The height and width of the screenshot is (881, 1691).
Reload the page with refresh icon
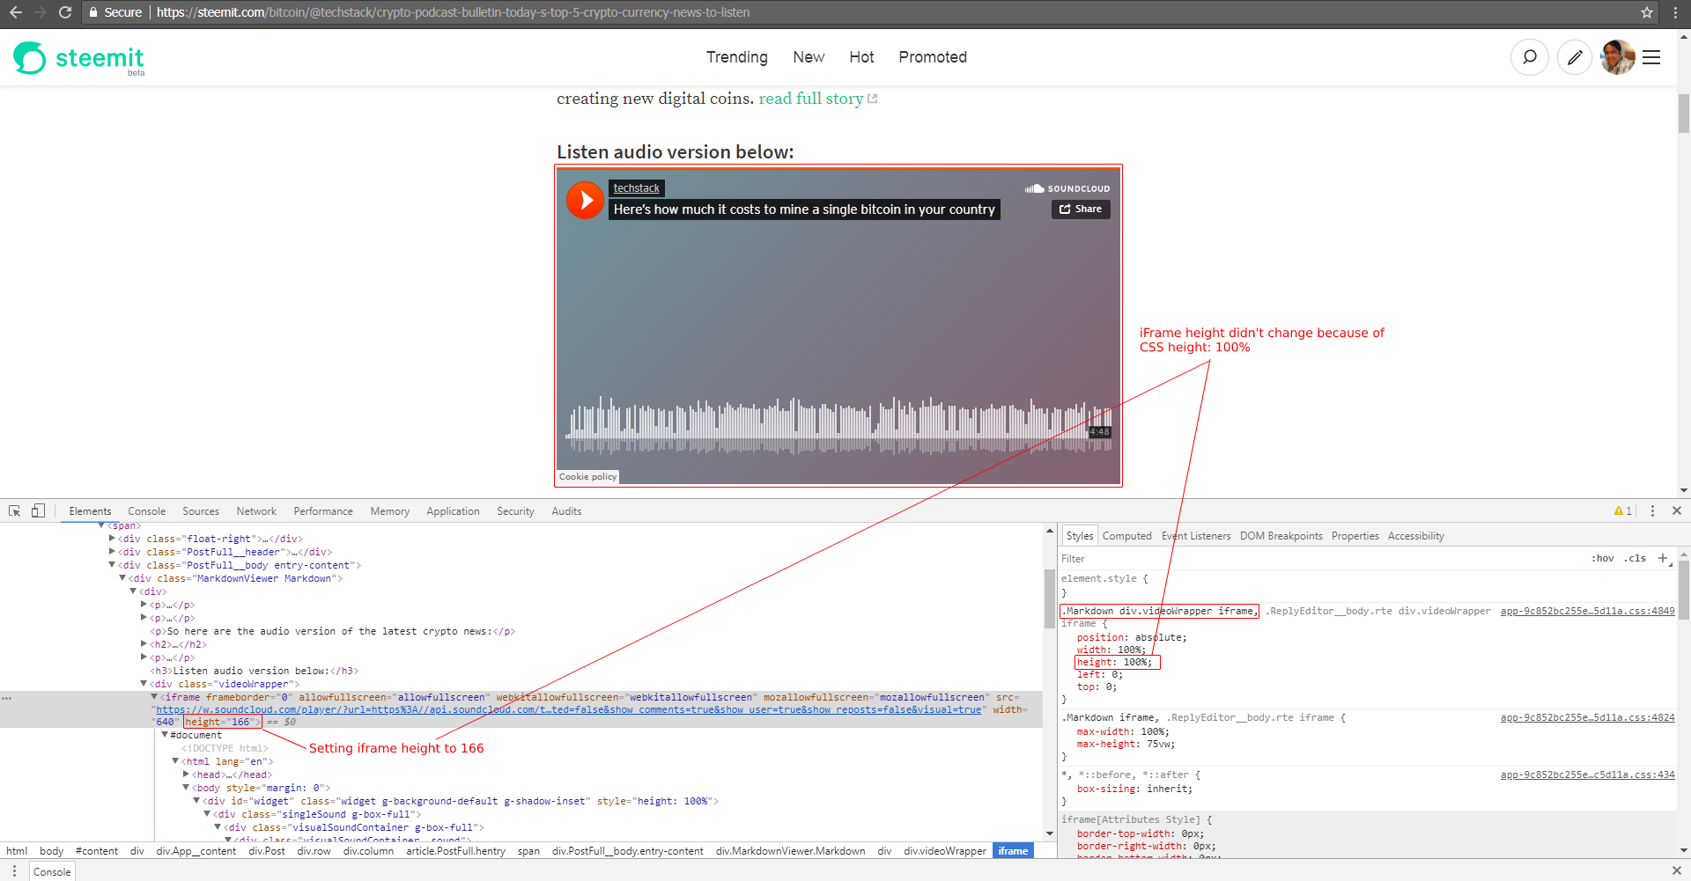point(65,12)
